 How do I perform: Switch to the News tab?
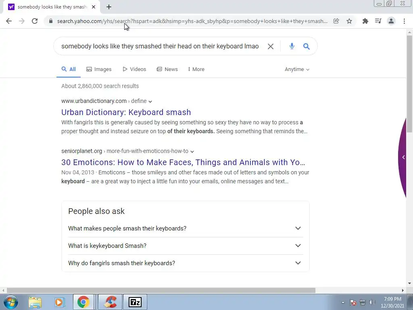[x=167, y=69]
